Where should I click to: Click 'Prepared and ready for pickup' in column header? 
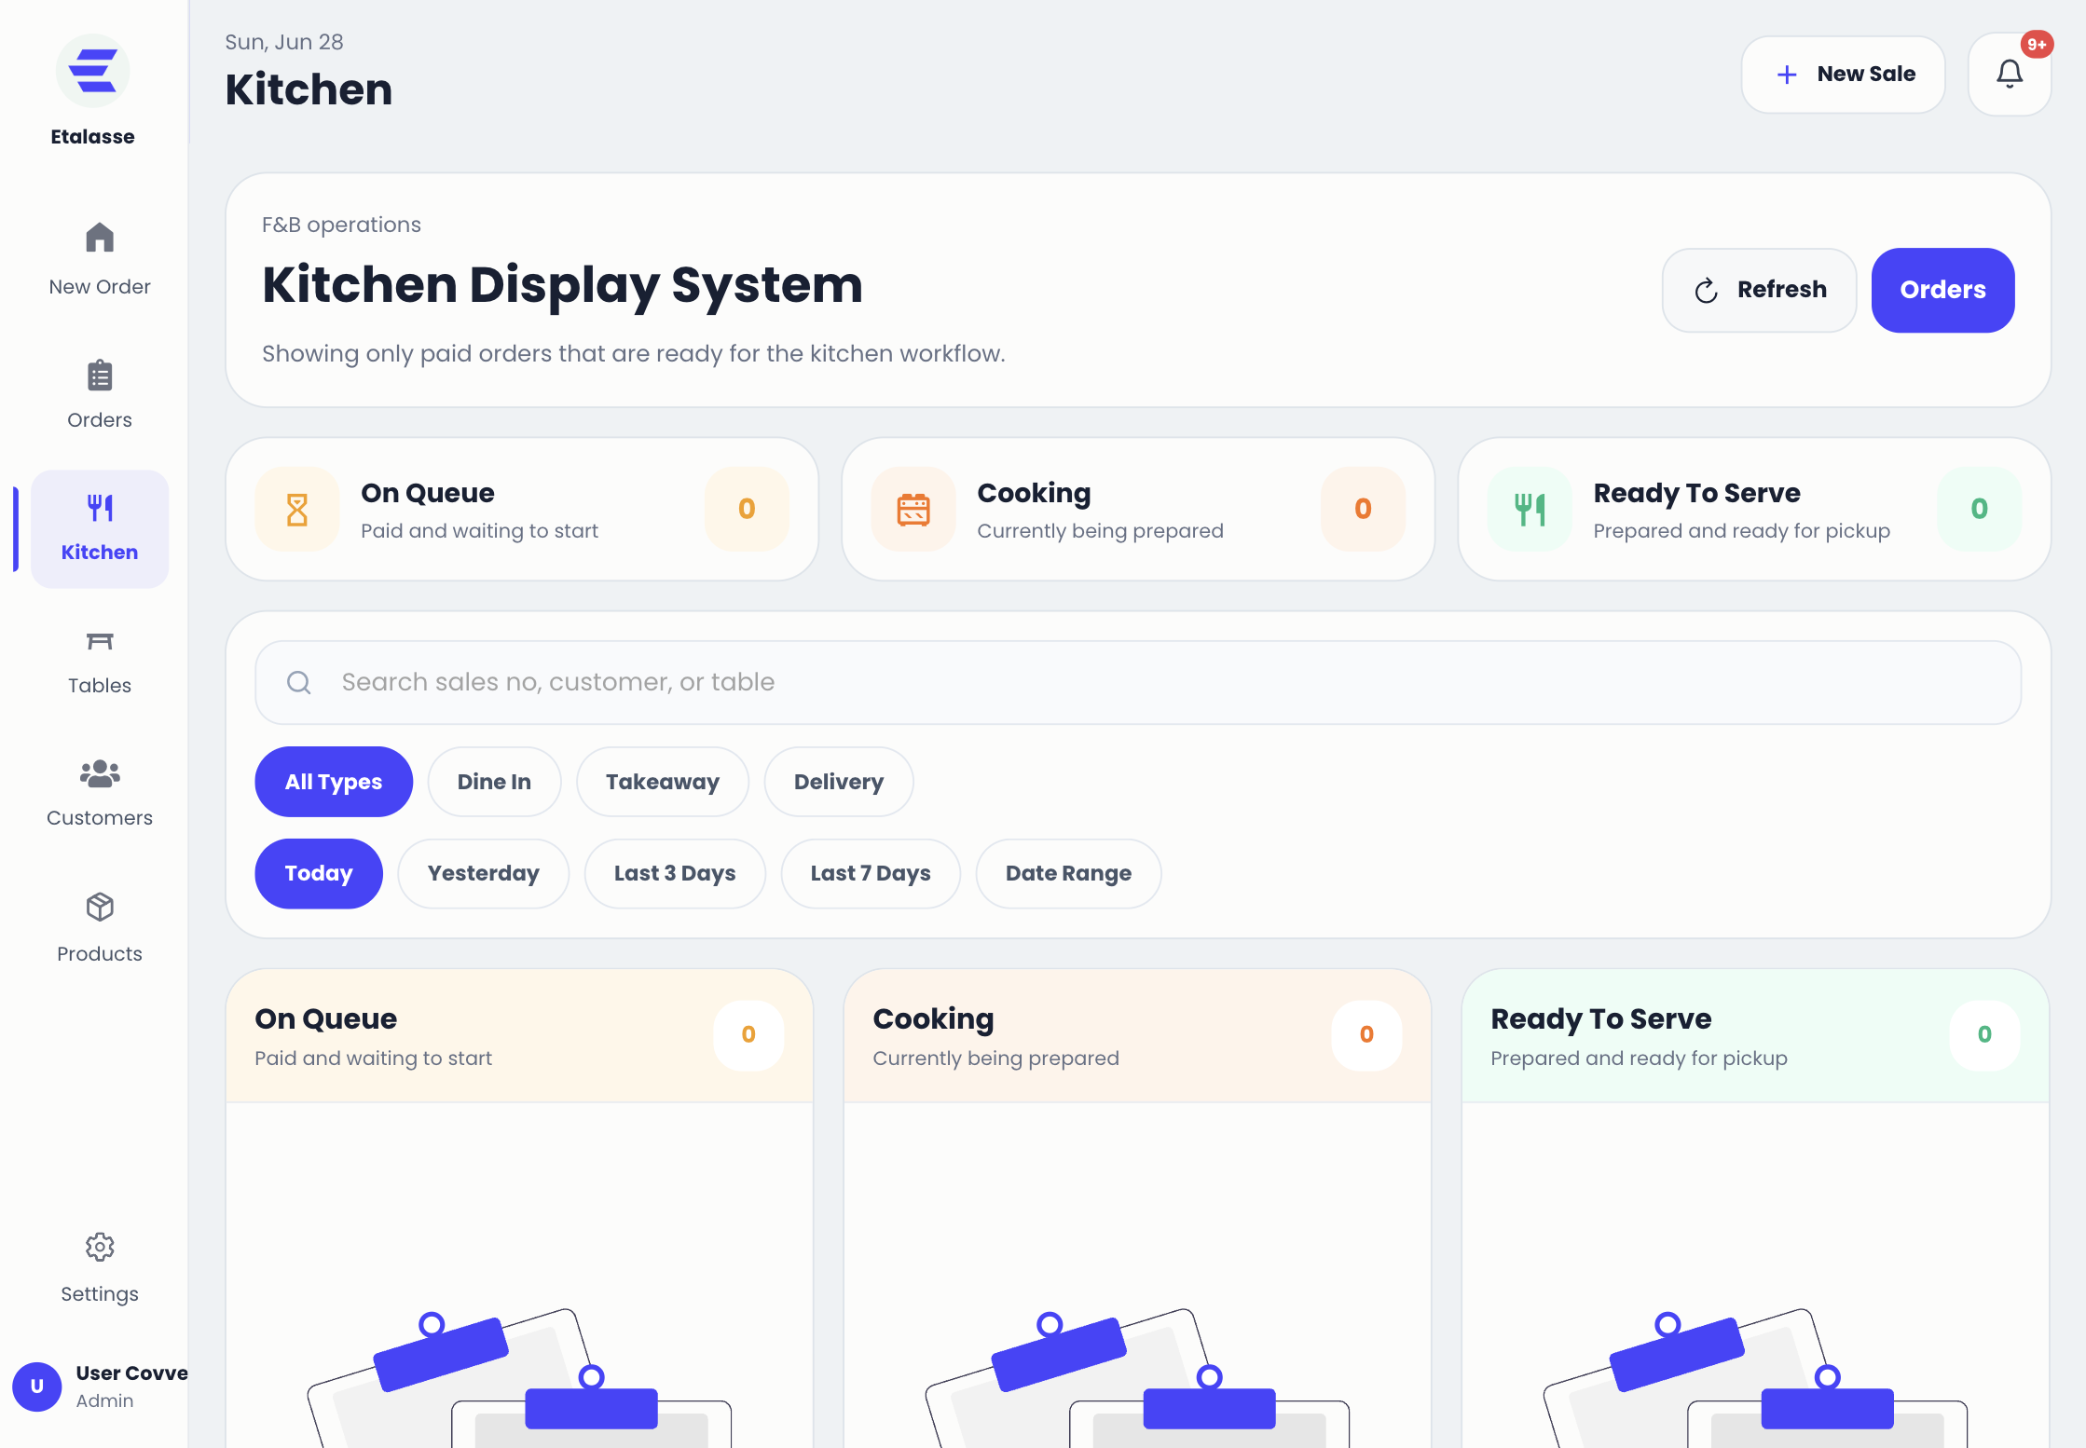pos(1639,1059)
